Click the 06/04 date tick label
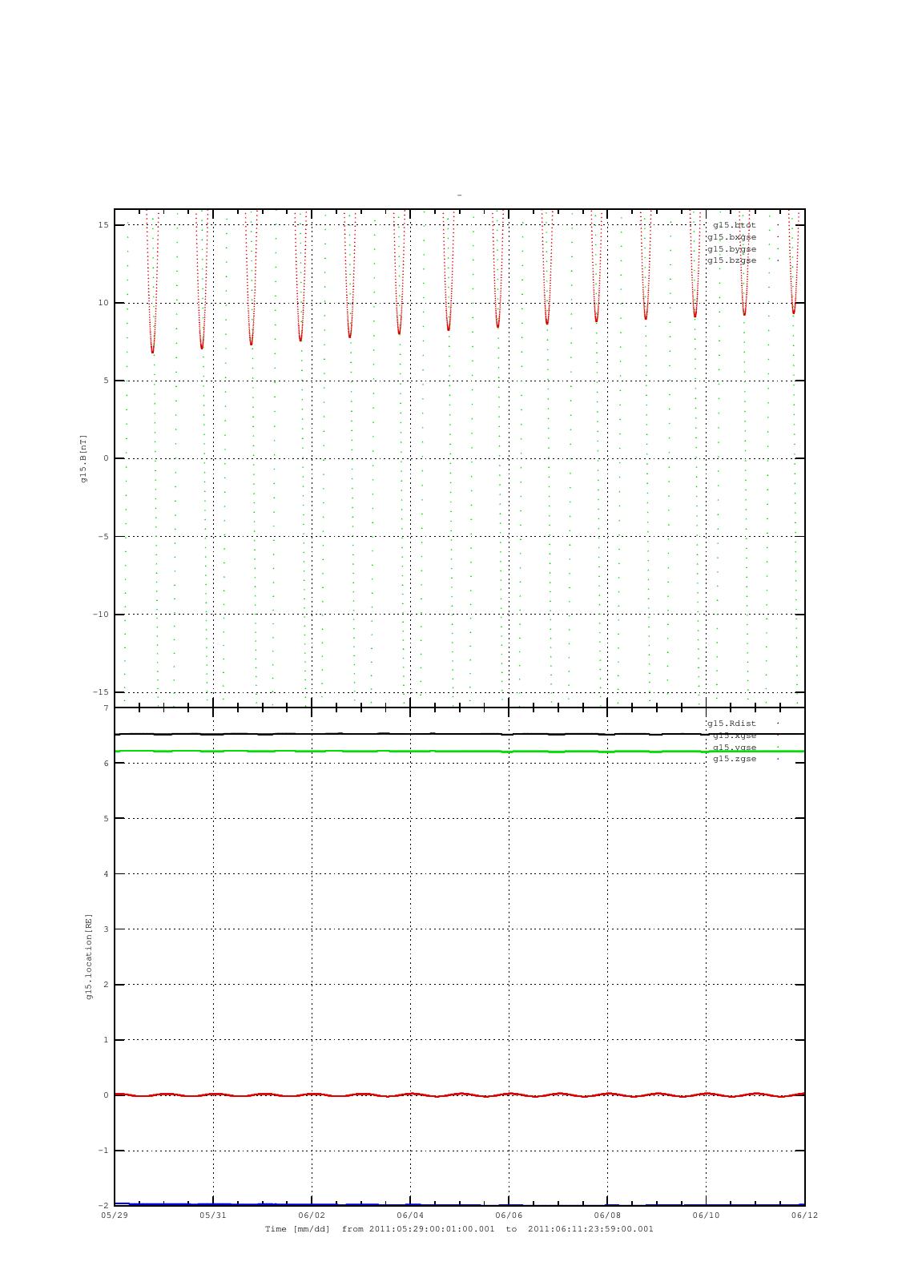The width and height of the screenshot is (906, 1282). 410,1215
